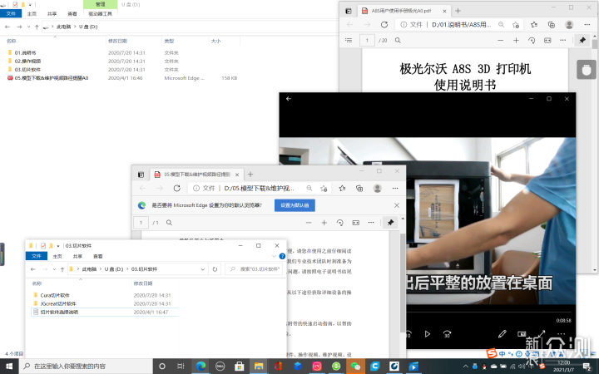Open the contents list in A8S PDF toolbar
The image size is (599, 374).
[349, 40]
